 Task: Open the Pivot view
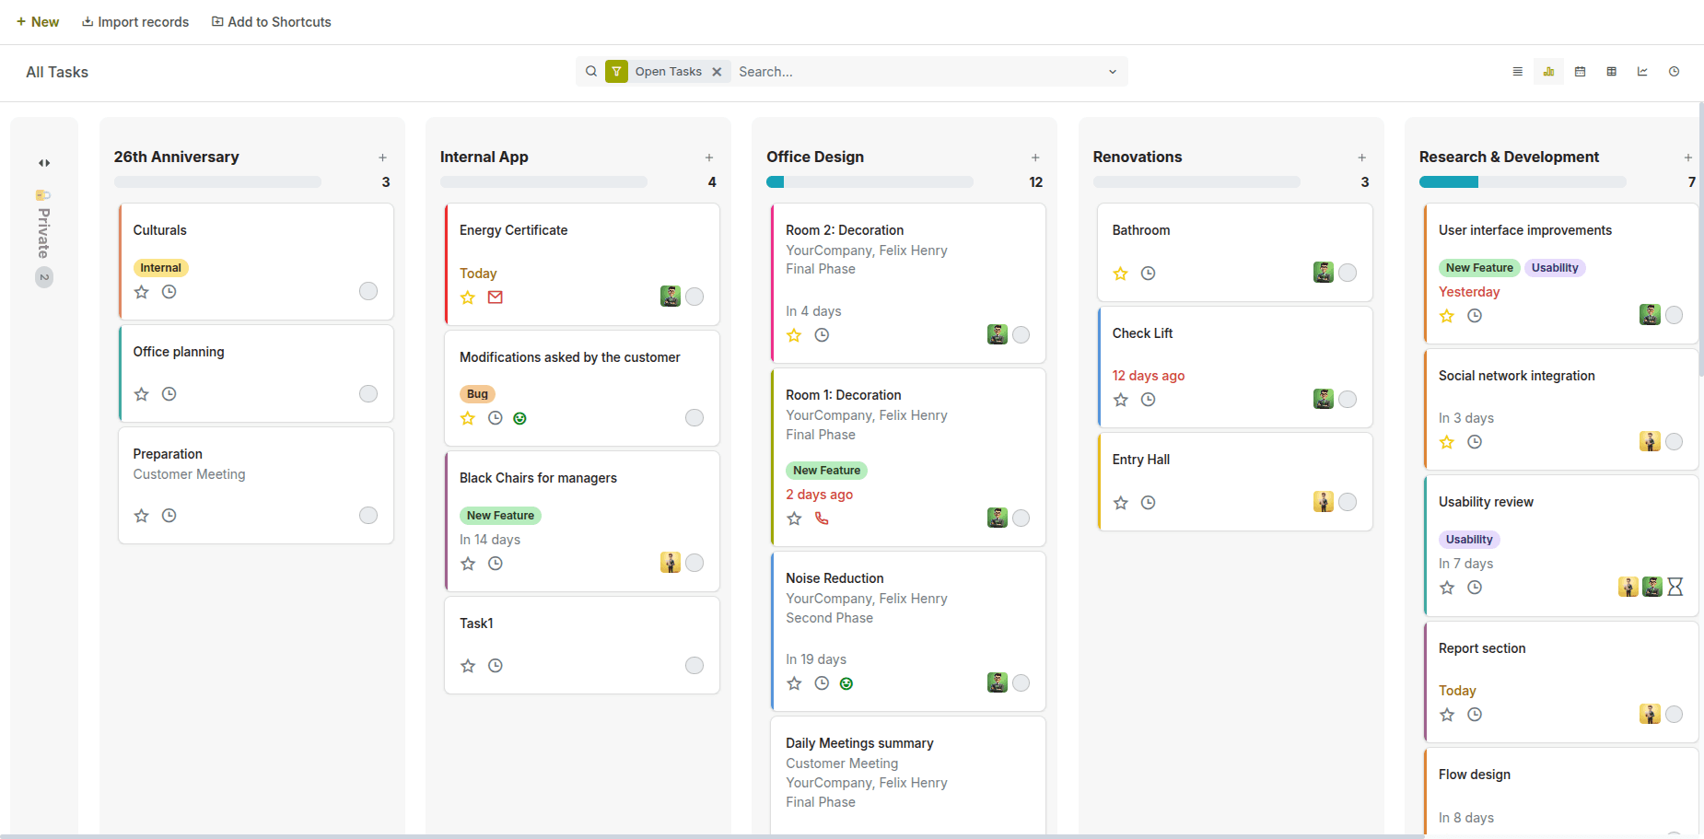tap(1612, 71)
